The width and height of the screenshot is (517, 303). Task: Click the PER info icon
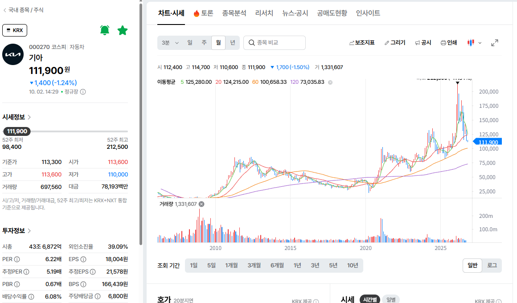17,259
